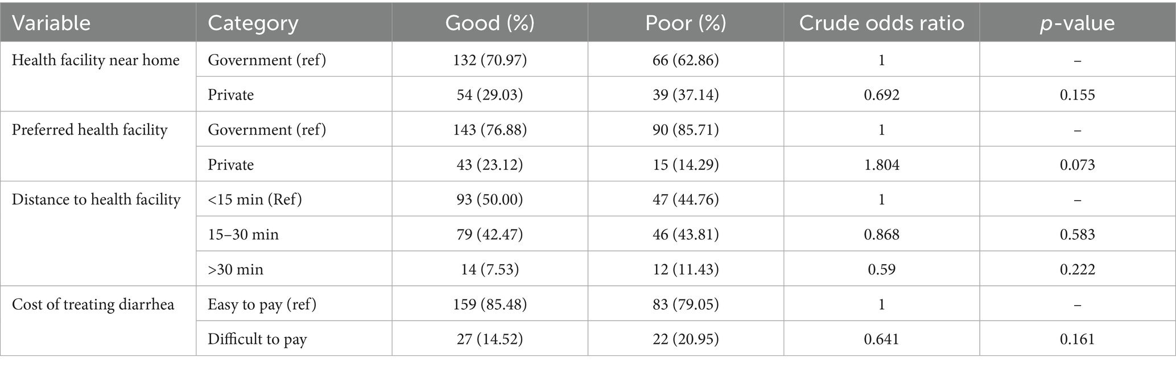This screenshot has height=366, width=1176.
Task: Select the Poor (%) column header
Action: pos(686,23)
